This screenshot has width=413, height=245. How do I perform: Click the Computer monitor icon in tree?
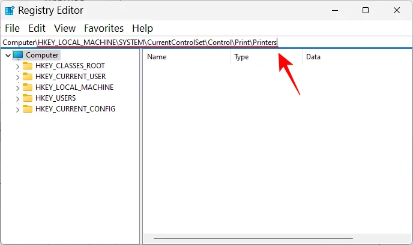pos(18,55)
